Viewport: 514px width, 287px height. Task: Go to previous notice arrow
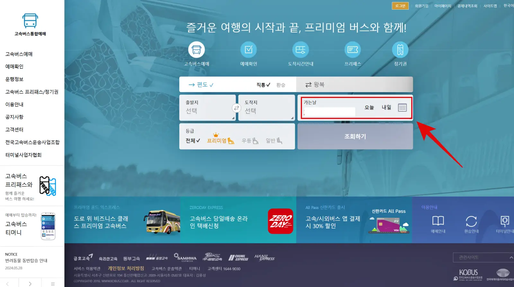pyautogui.click(x=8, y=284)
